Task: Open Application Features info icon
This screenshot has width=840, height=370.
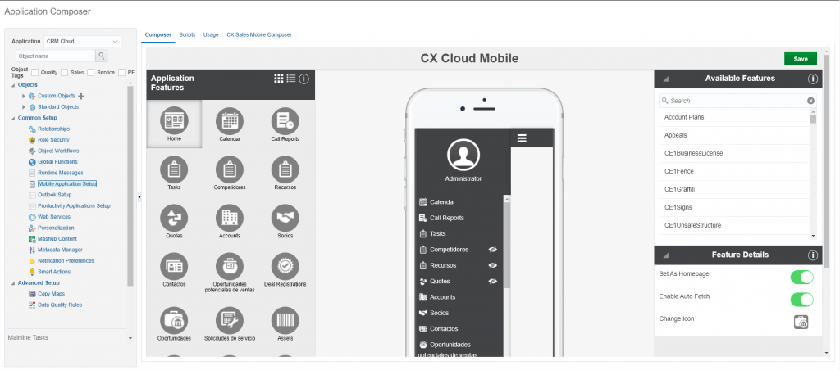Action: coord(304,79)
